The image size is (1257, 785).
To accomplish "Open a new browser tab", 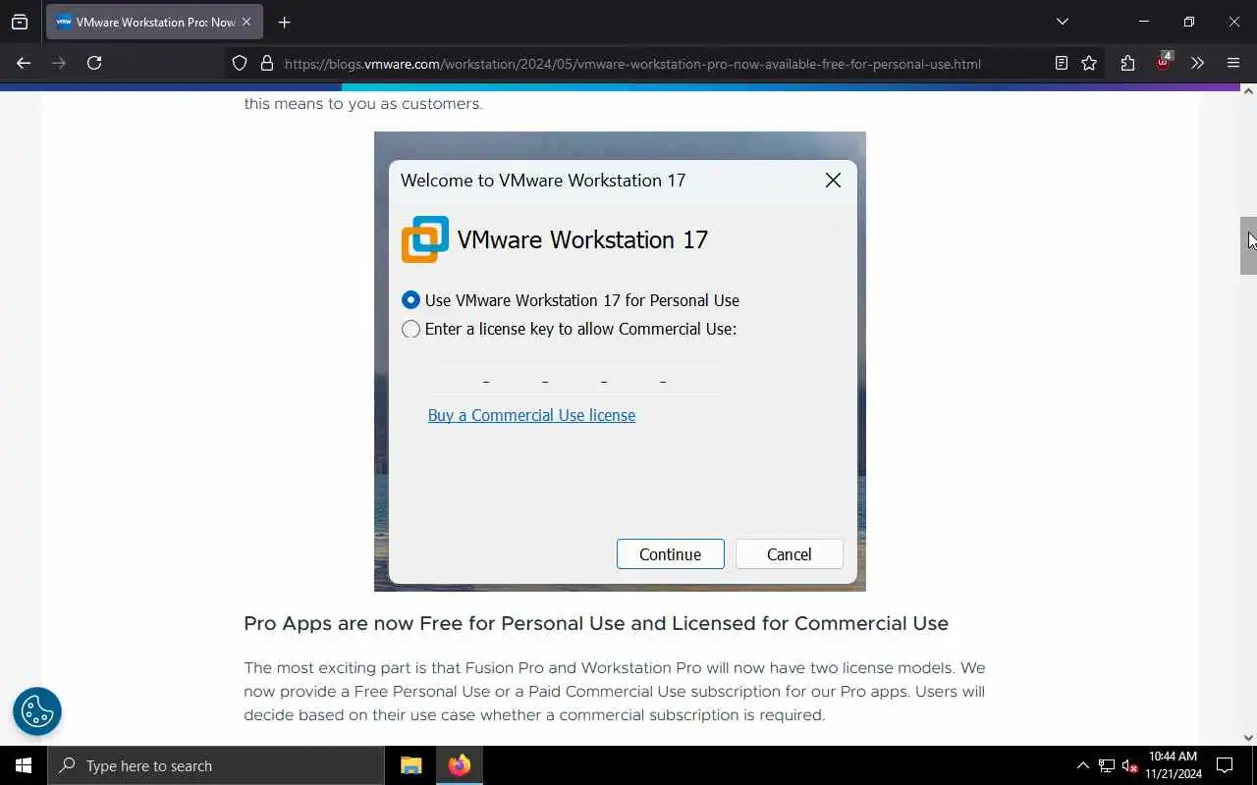I will coord(284,22).
